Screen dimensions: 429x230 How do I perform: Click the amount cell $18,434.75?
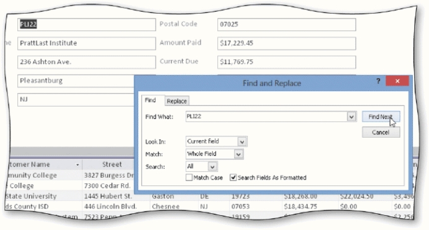(310, 206)
